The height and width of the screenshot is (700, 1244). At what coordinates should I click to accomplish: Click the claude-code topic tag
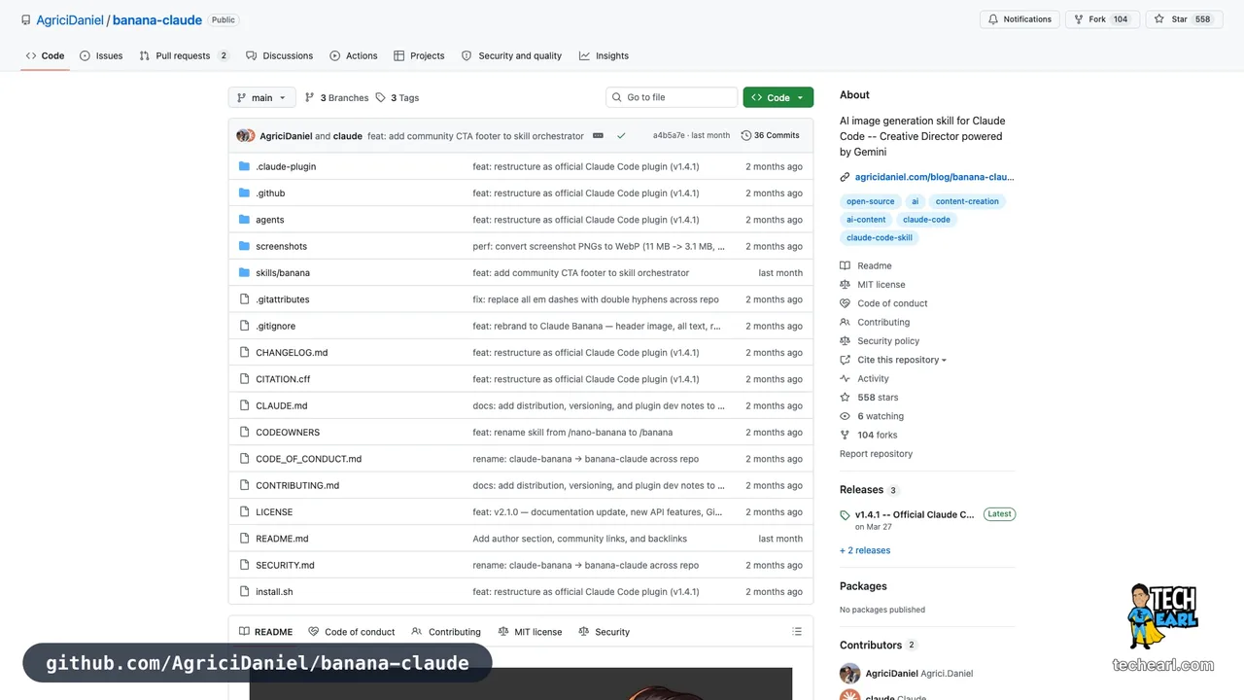[926, 220]
